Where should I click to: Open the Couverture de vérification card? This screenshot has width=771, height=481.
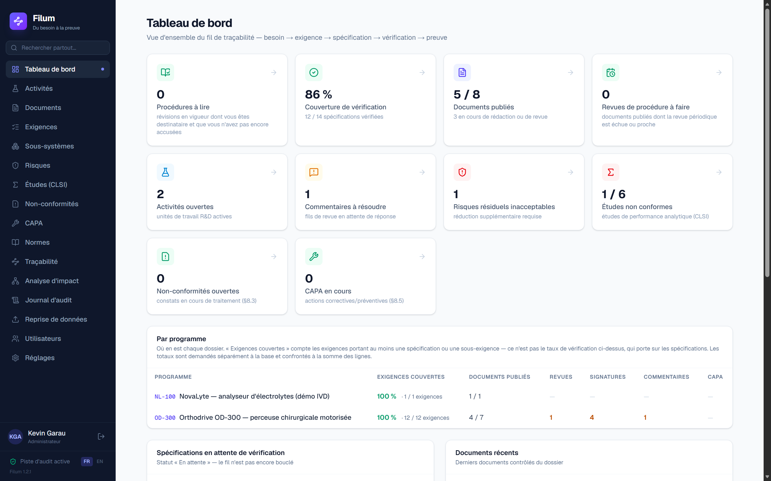[366, 100]
